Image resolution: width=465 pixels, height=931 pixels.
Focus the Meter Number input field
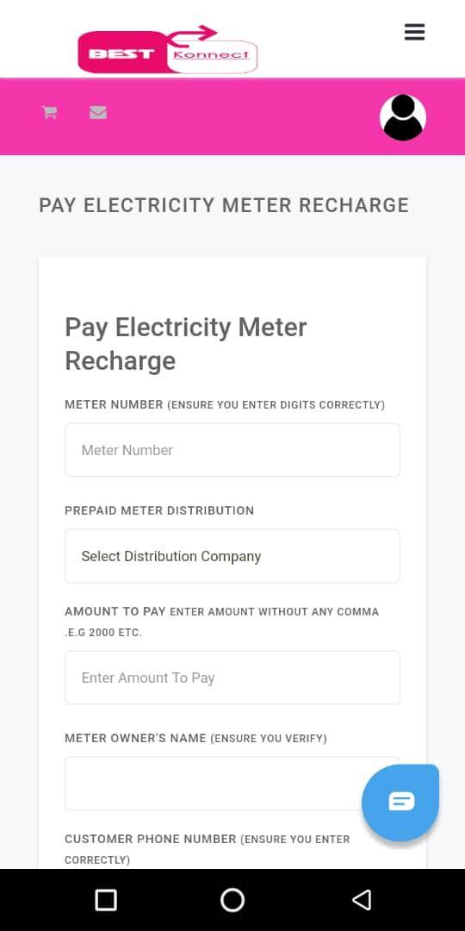[232, 450]
